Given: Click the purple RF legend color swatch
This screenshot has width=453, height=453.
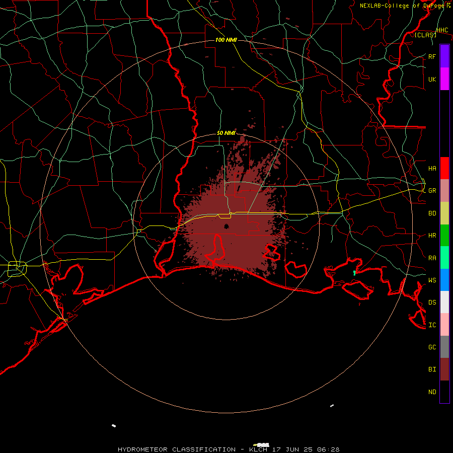Looking at the screenshot, I should pyautogui.click(x=444, y=56).
